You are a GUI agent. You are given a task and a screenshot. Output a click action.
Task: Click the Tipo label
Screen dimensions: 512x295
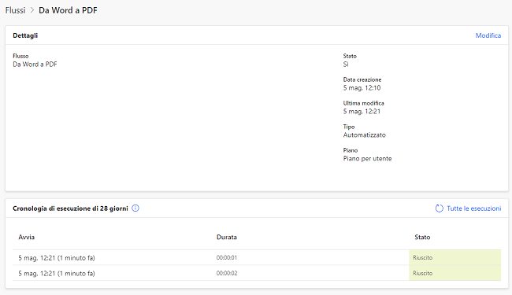click(x=349, y=127)
